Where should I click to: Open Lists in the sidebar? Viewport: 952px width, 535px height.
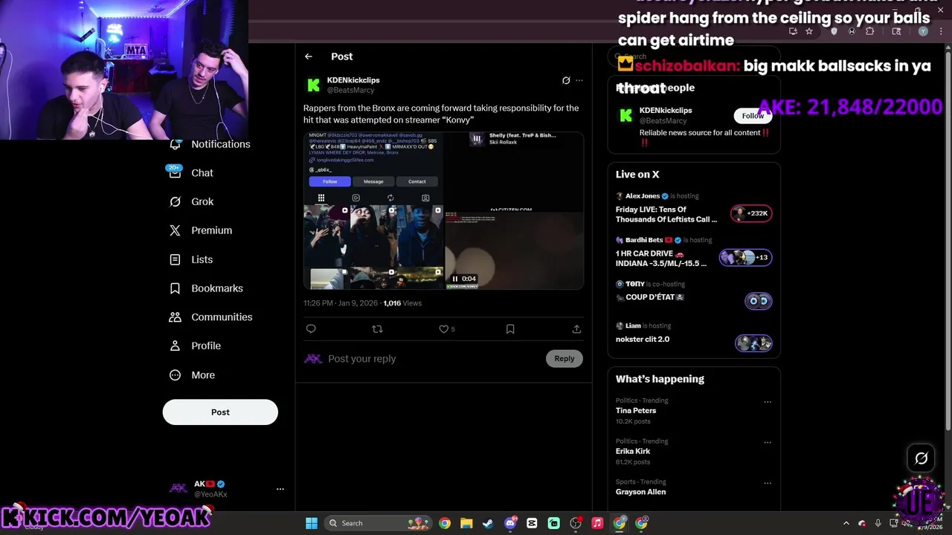pos(191,259)
